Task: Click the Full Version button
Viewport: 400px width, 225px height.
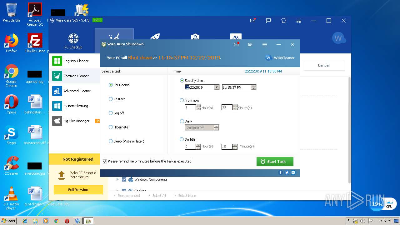Action: [78, 190]
